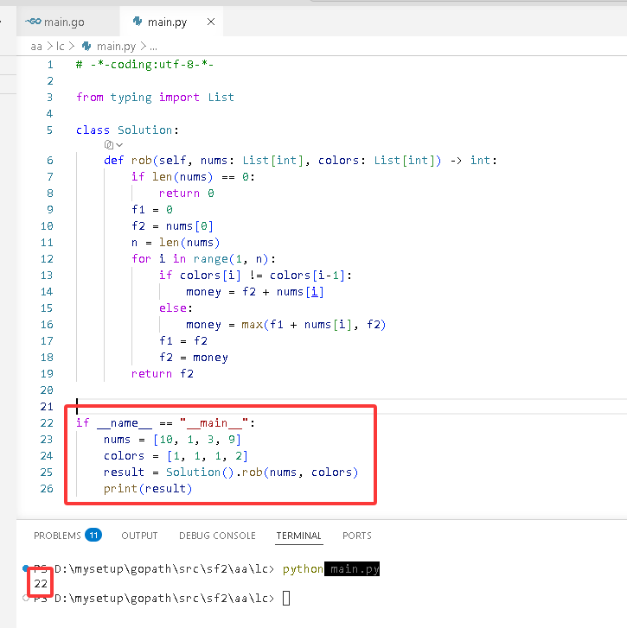Click 'money = max(f1 + nums[i], f2)' line

(286, 325)
